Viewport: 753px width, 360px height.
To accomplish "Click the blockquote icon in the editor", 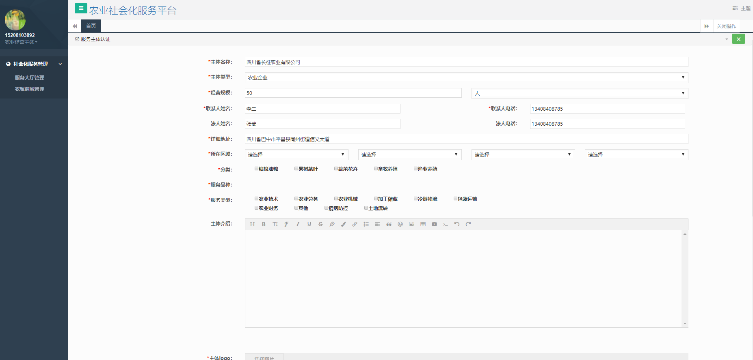I will click(389, 224).
